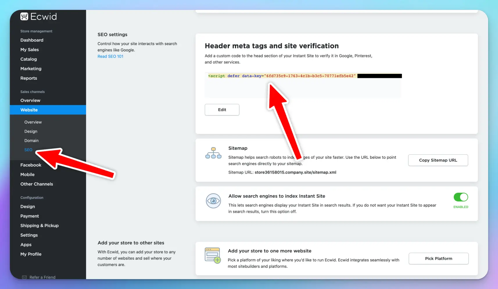Screen dimensions: 498x289
Task: Click the website-with-plus icon for adding stores
Action: 212,255
